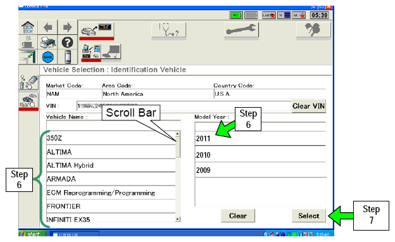Click the Forward arrow button
The height and width of the screenshot is (242, 395).
pyautogui.click(x=67, y=27)
